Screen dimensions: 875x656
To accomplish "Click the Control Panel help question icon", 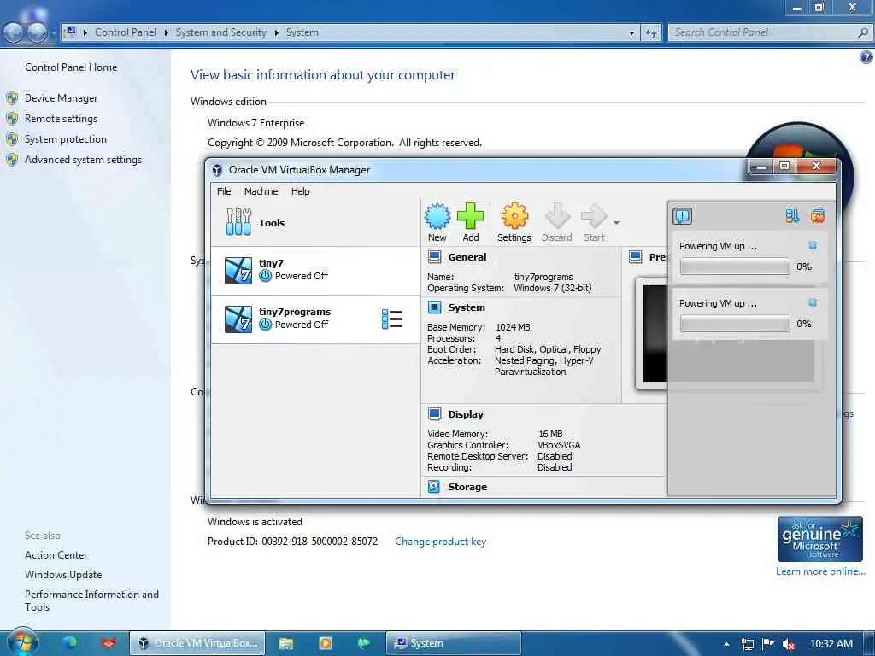I will (x=866, y=57).
